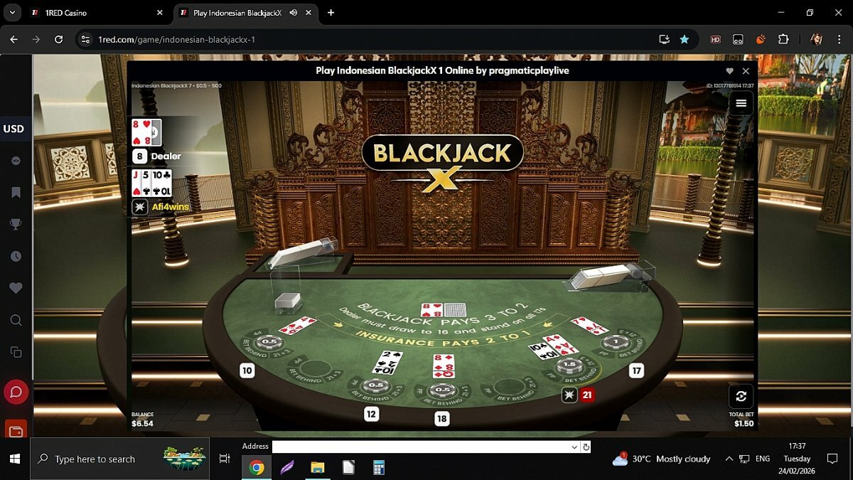Viewport: 853px width, 480px height.
Task: Expand the browser tab search chevron
Action: pyautogui.click(x=12, y=13)
